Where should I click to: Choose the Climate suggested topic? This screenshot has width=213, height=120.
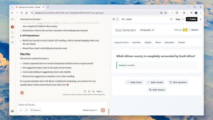pos(181,42)
